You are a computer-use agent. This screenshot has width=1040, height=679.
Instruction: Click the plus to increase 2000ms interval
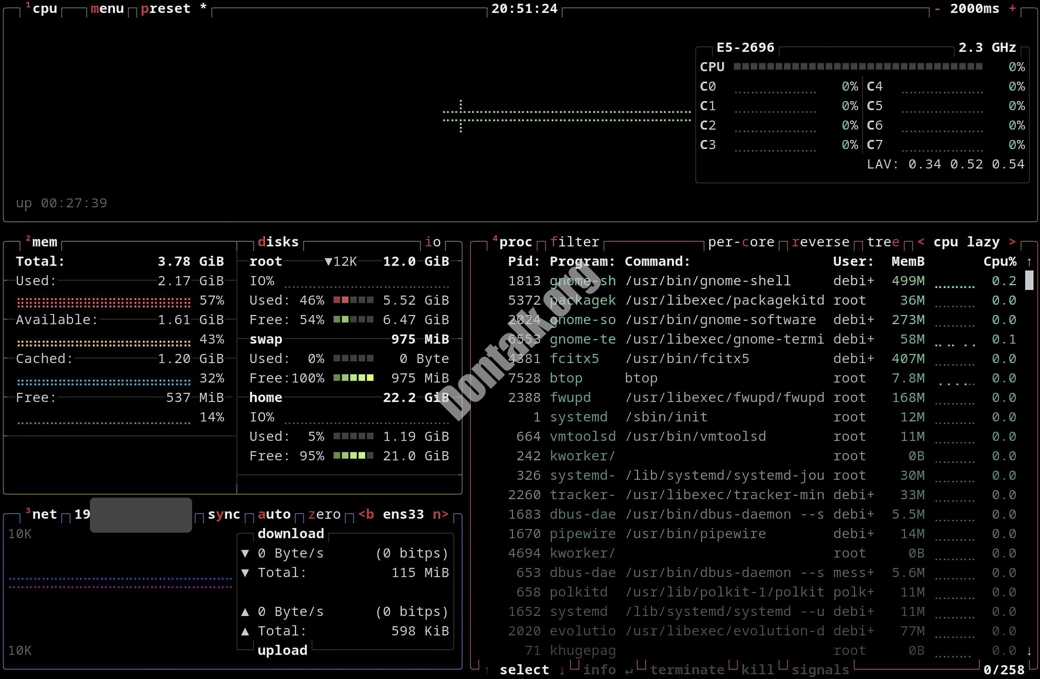[1012, 9]
